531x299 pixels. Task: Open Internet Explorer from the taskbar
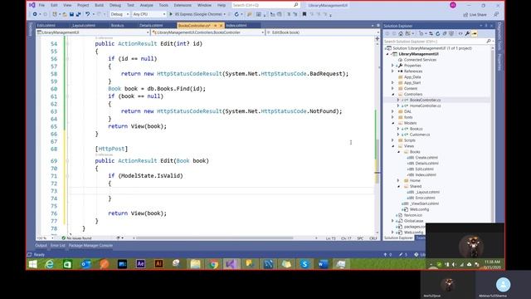click(50, 264)
